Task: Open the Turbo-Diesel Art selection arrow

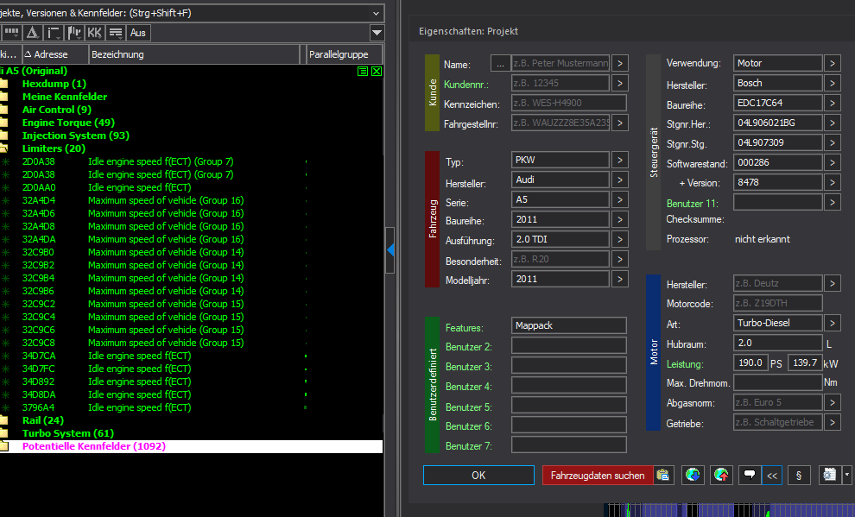Action: (x=832, y=323)
